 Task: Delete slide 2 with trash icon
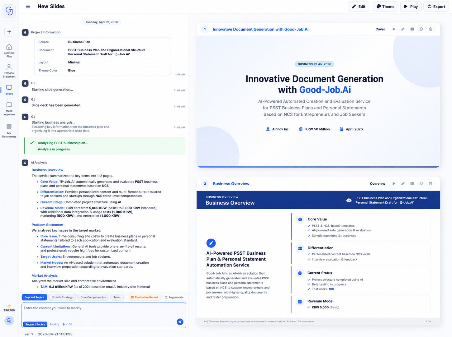[431, 183]
